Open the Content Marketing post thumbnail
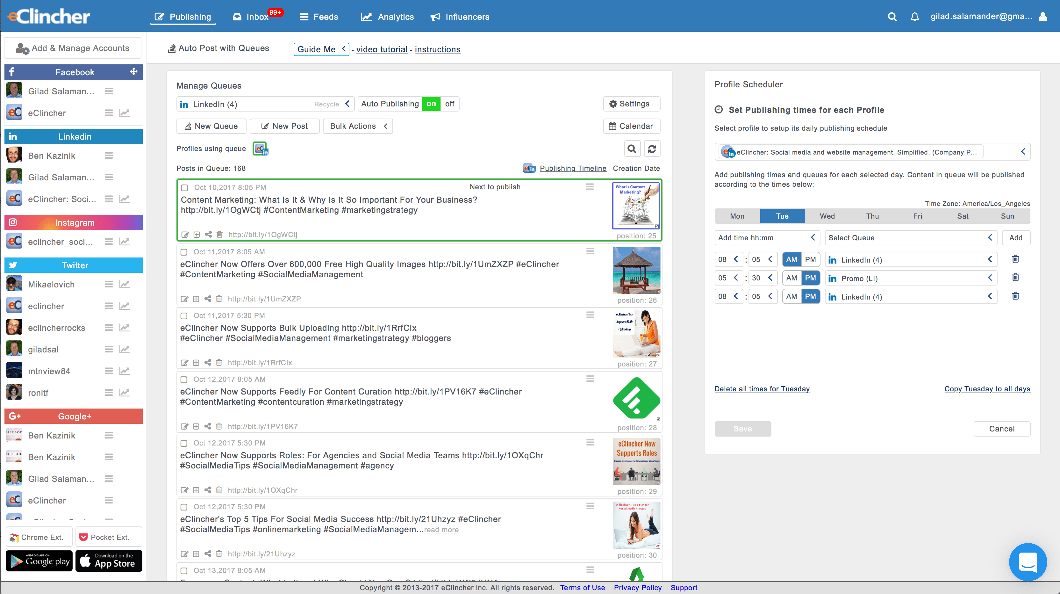1060x594 pixels. click(x=636, y=206)
